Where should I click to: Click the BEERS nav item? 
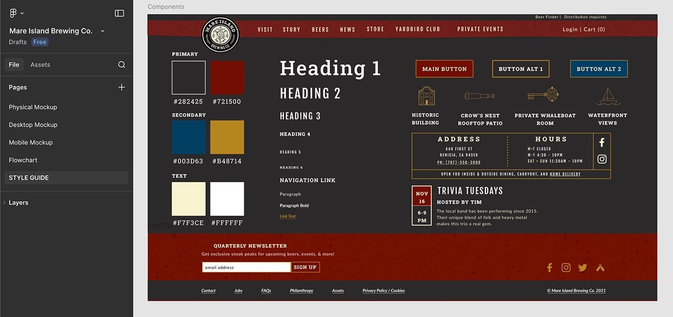pyautogui.click(x=320, y=30)
